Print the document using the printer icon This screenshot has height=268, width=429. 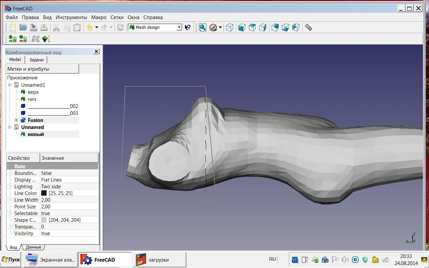pos(44,27)
